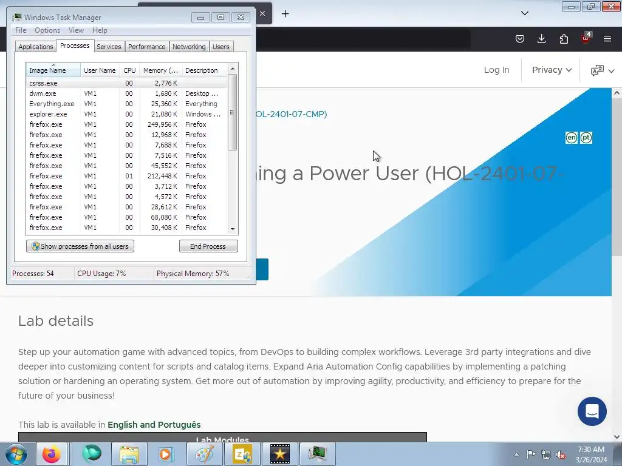The height and width of the screenshot is (466, 622).
Task: Open the HOL-2401-07-CMP breadcrumb link
Action: coord(292,114)
